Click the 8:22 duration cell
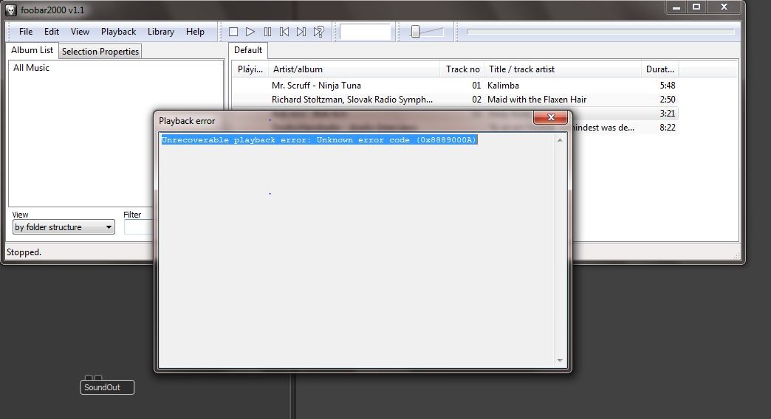This screenshot has width=771, height=419. (x=668, y=128)
